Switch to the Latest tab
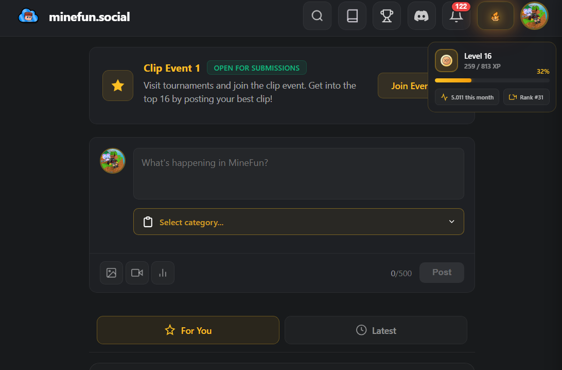The height and width of the screenshot is (370, 562). 376,330
